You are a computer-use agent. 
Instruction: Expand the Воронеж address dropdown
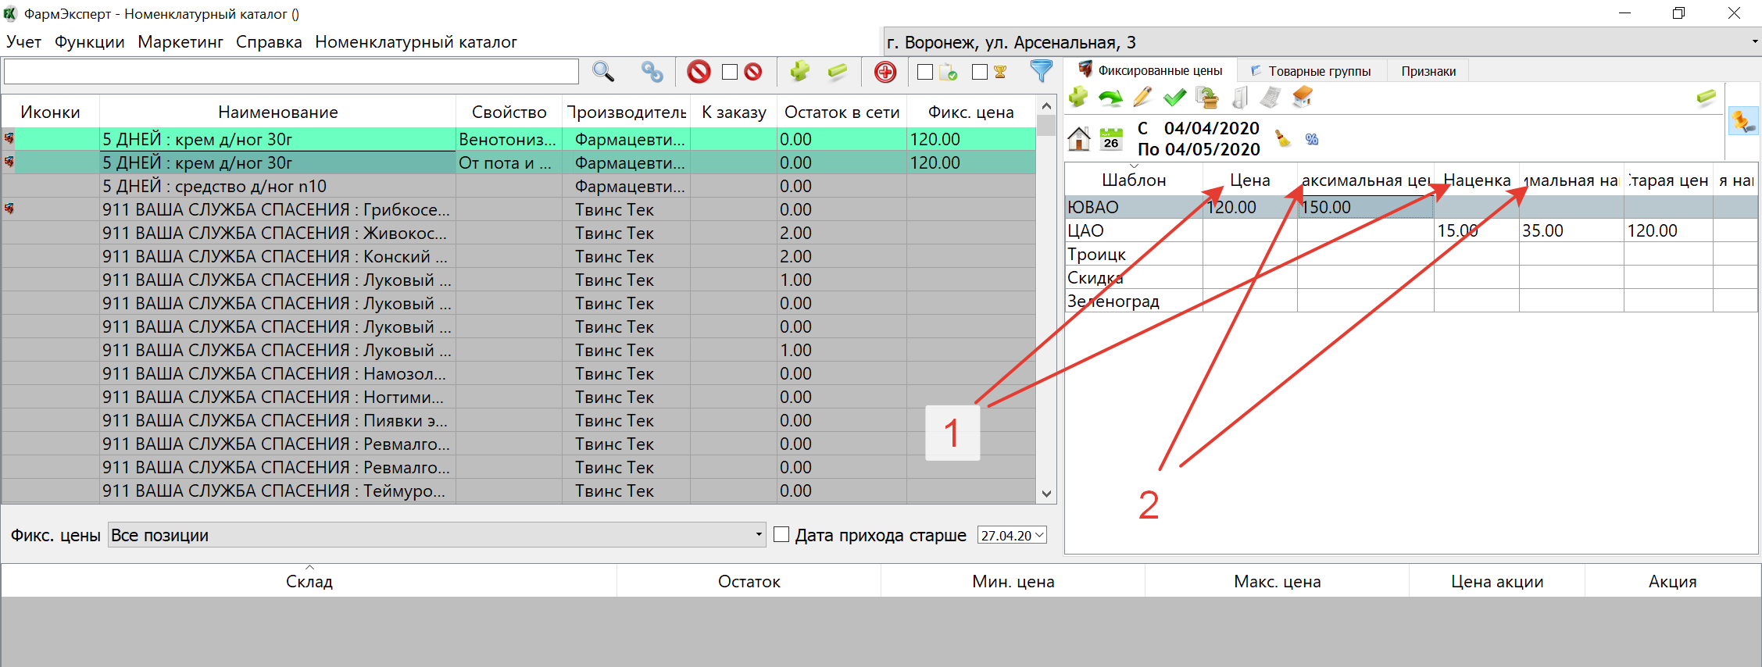coord(1754,42)
